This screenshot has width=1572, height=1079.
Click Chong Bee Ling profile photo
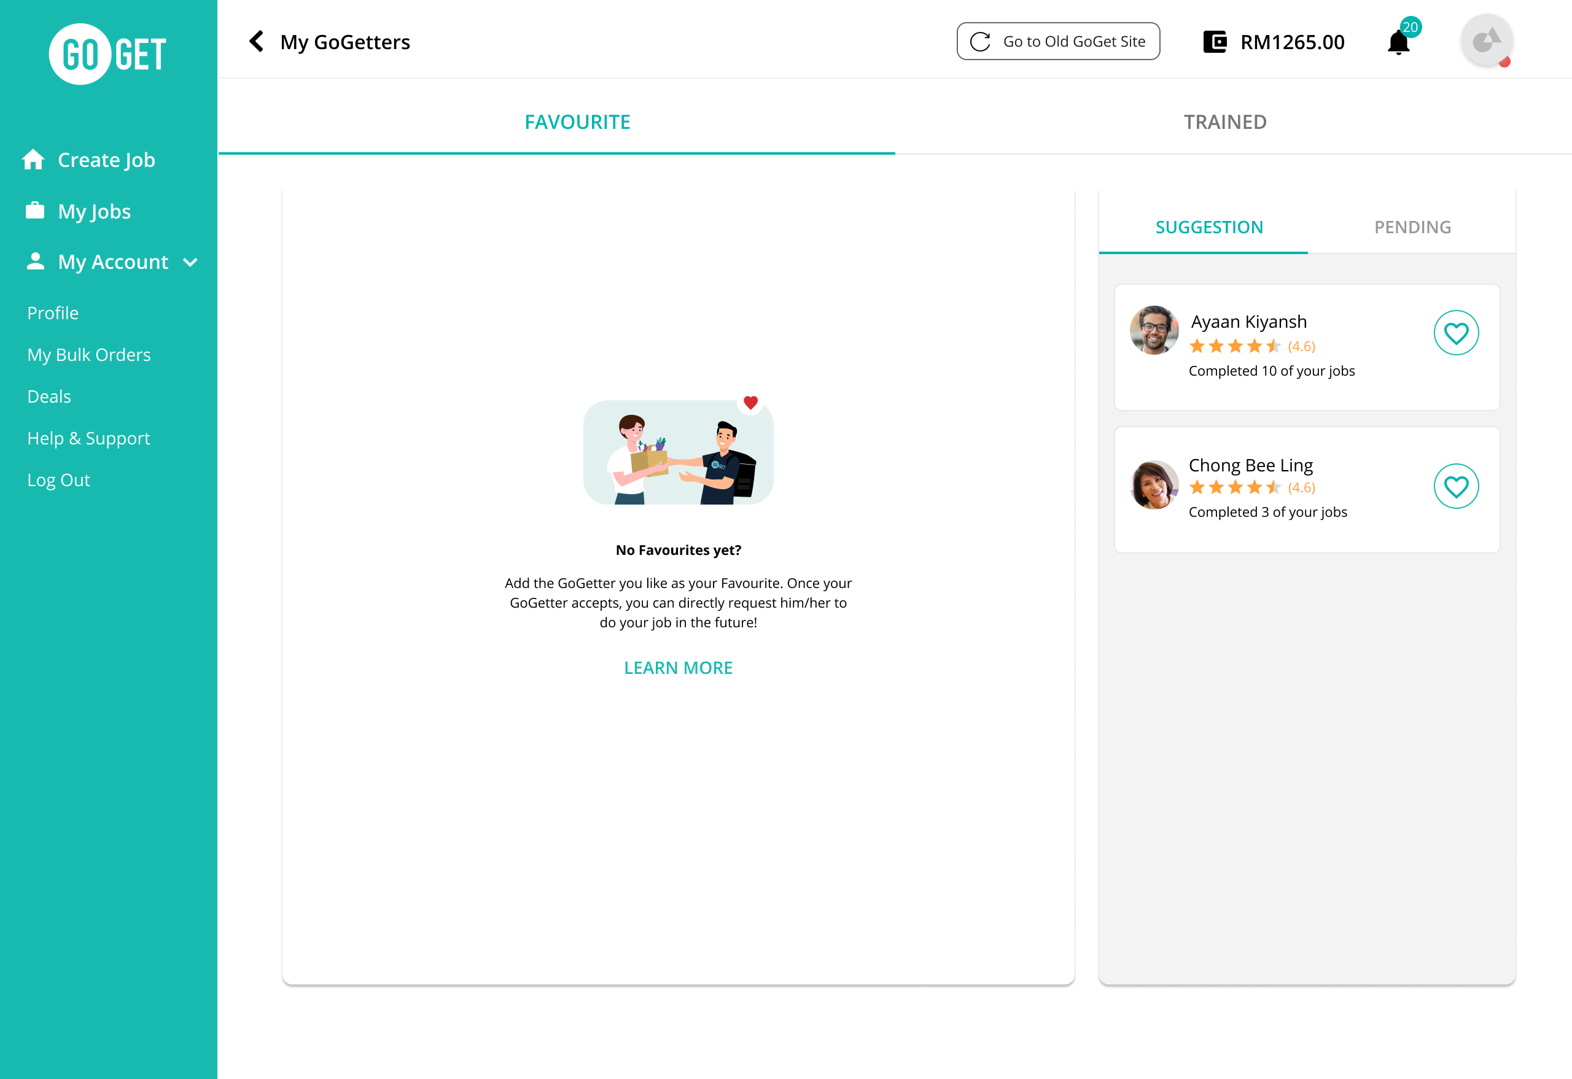coord(1154,485)
